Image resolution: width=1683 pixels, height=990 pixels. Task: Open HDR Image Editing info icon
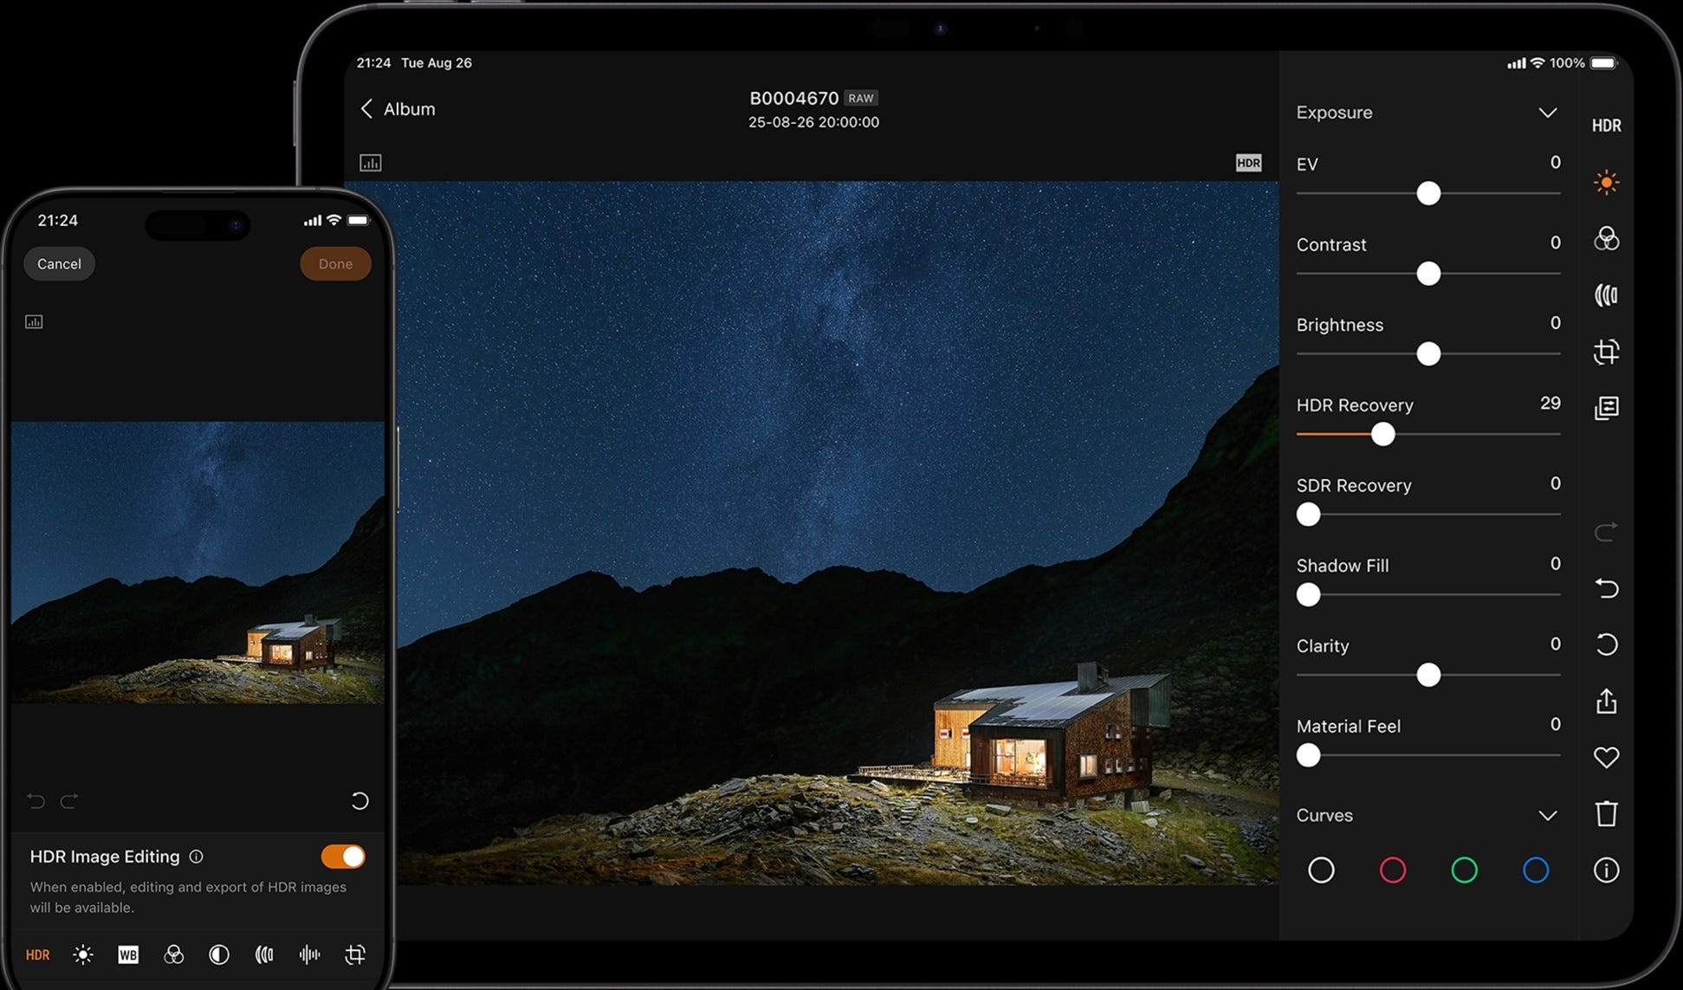click(x=197, y=857)
